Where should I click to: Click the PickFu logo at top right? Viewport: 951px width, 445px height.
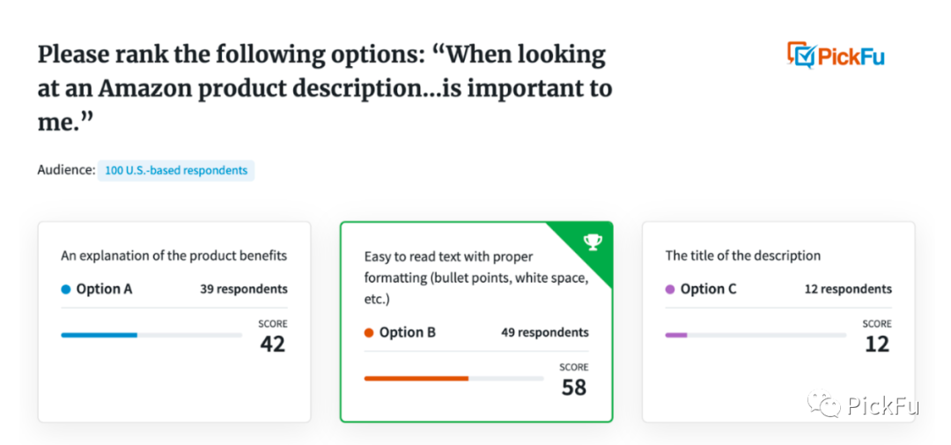coord(835,56)
